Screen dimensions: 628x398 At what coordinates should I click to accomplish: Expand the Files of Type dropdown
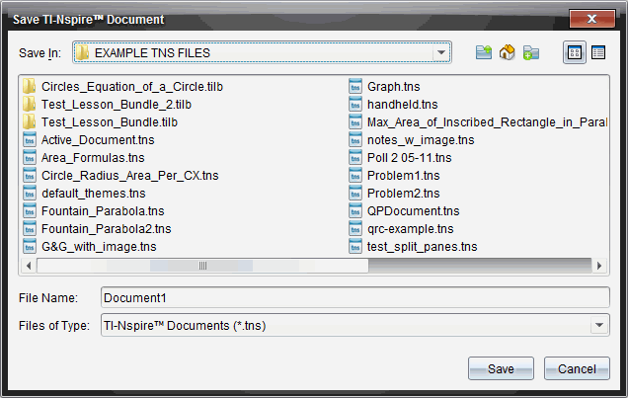[x=598, y=325]
